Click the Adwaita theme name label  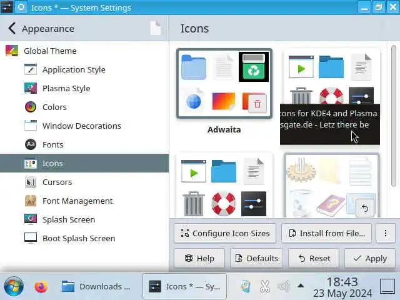coord(224,129)
